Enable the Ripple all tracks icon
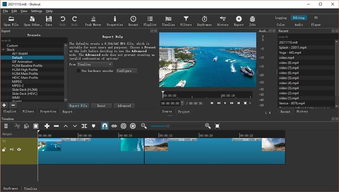Image resolution: width=339 pixels, height=192 pixels. 133,126
